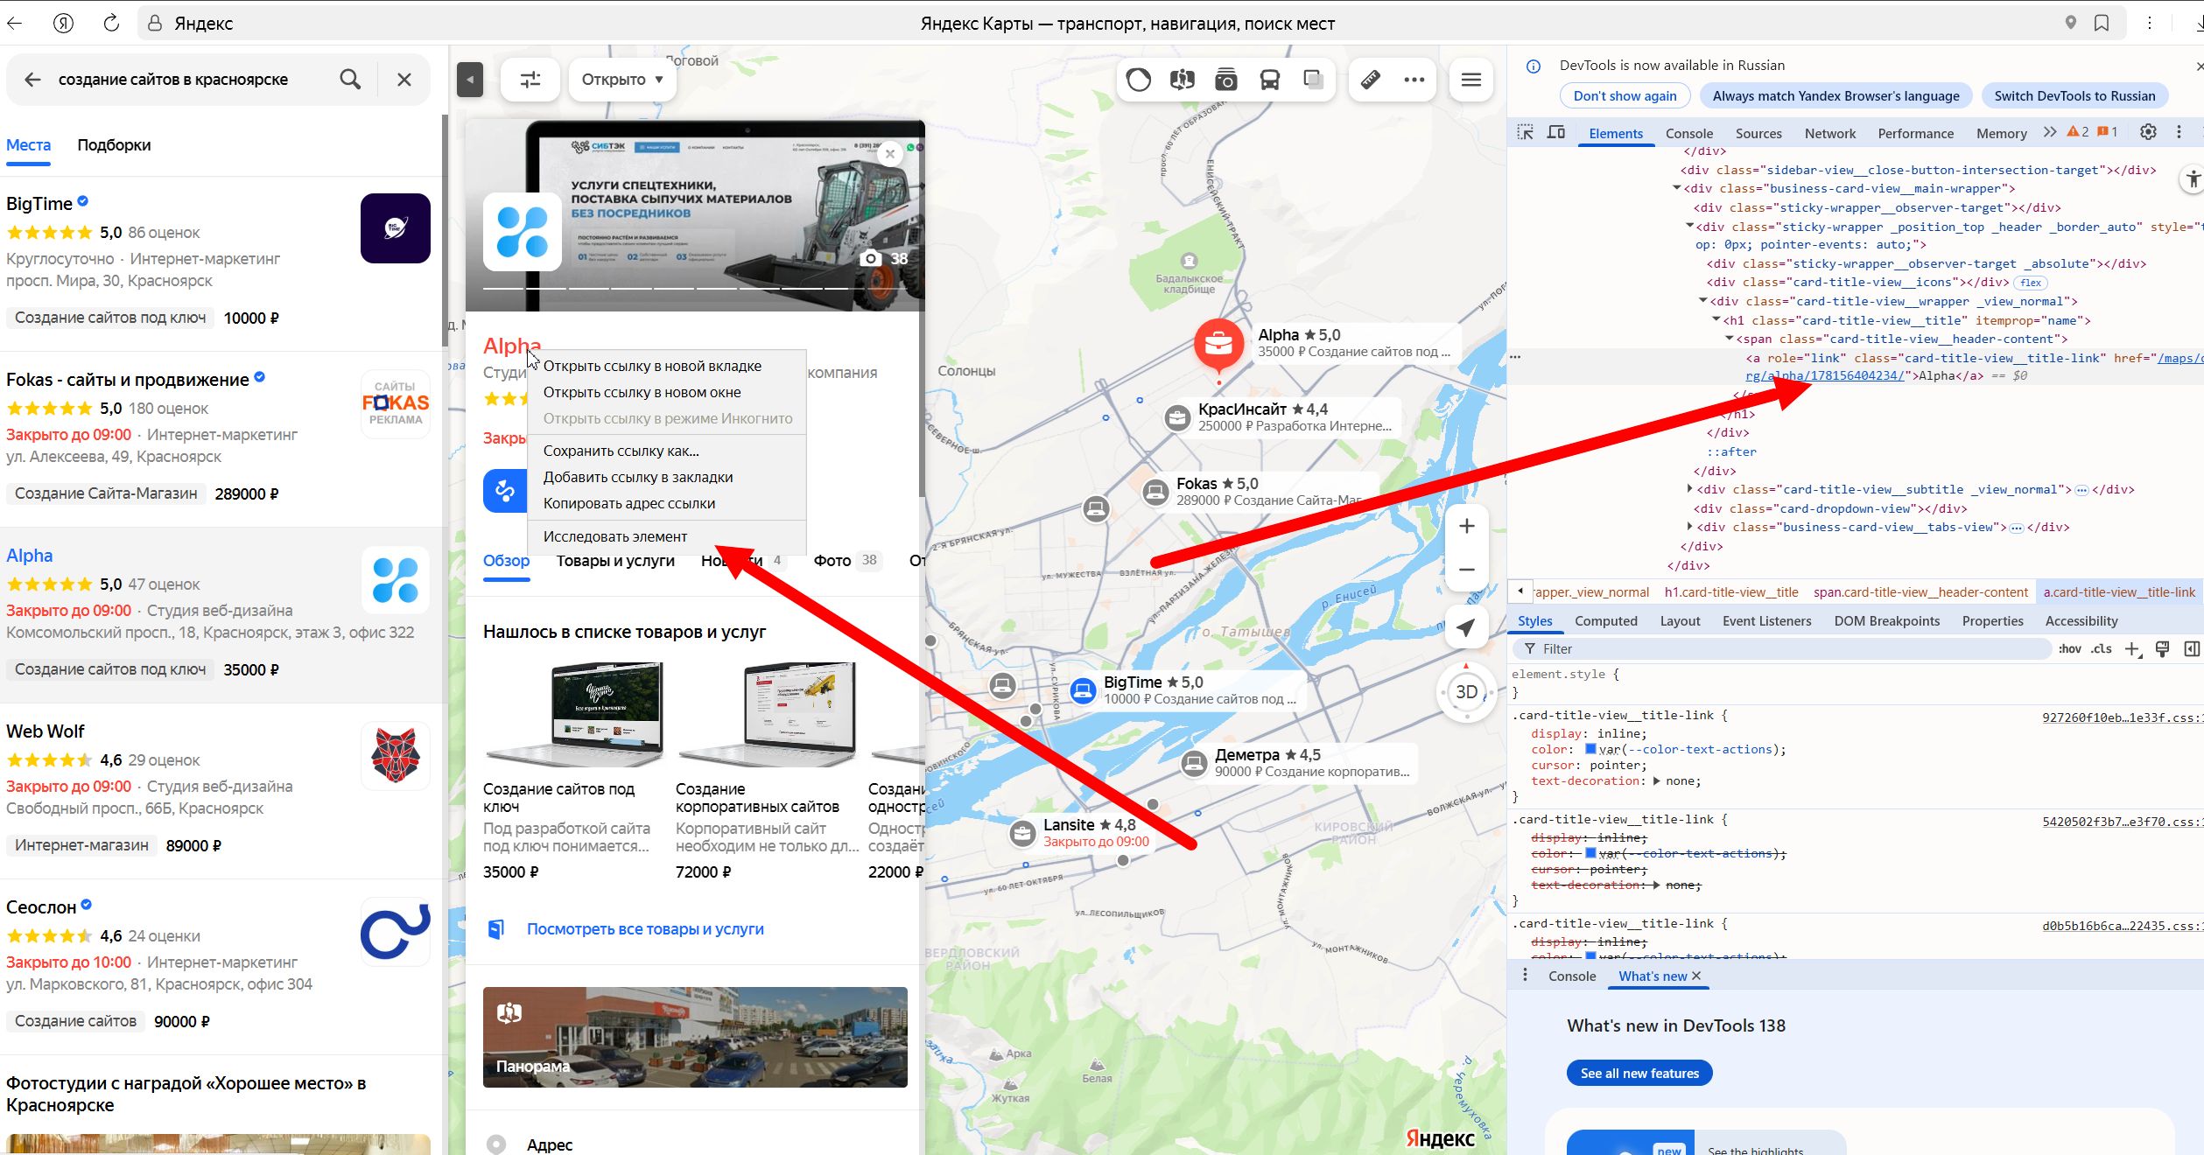Click Always match Yandex Browser's language
This screenshot has width=2204, height=1155.
pyautogui.click(x=1835, y=96)
